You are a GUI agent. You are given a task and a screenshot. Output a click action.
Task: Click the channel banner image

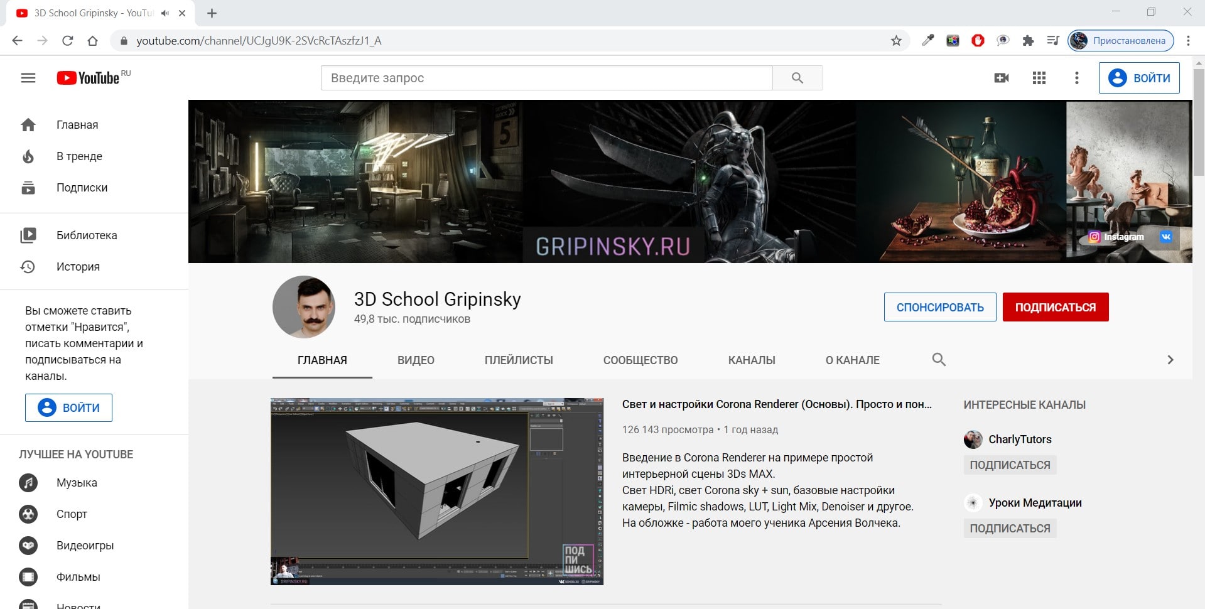tap(690, 181)
